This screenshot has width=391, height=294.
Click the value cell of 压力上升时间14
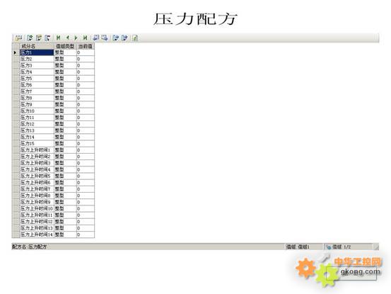click(x=86, y=234)
